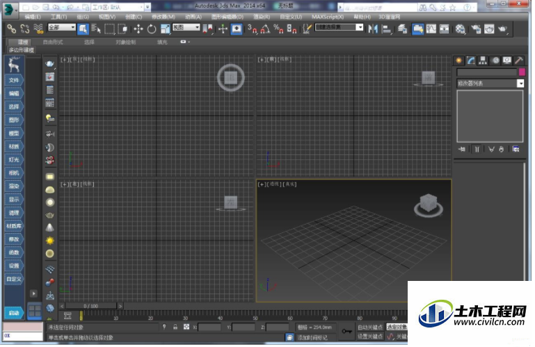Open the Modify command panel tab
Image resolution: width=535 pixels, height=347 pixels.
click(x=471, y=60)
